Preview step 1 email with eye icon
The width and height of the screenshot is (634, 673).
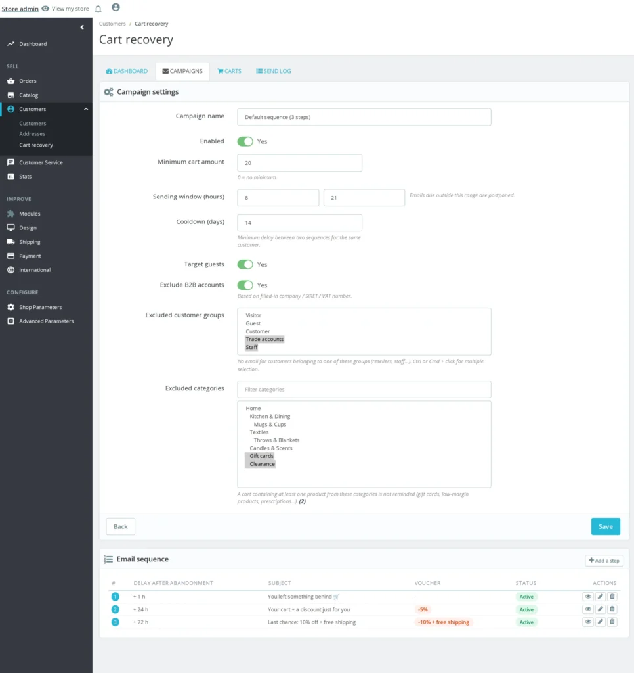click(587, 597)
